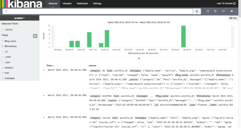Click the @log_name field

(x=10, y=41)
